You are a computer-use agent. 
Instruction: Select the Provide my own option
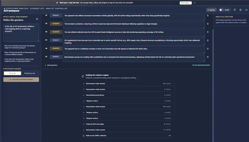(x=30, y=73)
